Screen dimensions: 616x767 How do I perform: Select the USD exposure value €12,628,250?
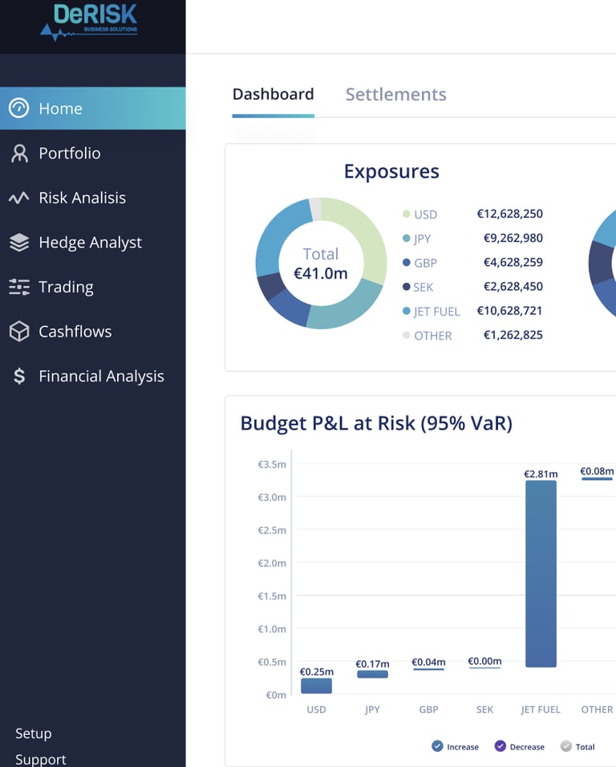509,214
